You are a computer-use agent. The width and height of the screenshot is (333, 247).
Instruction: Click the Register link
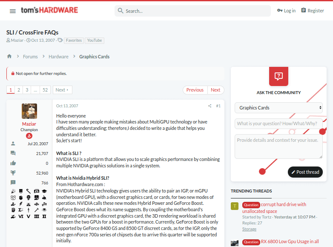tap(313, 11)
